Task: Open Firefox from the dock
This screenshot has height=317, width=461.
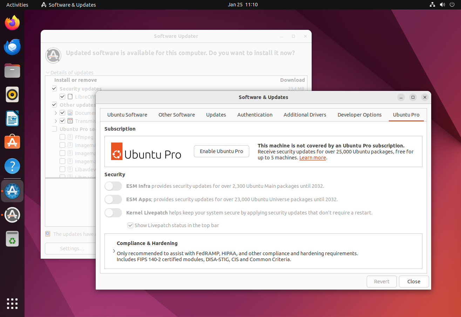Action: (12, 23)
